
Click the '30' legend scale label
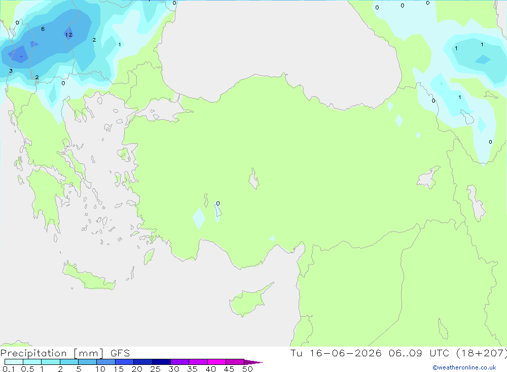[173, 369]
